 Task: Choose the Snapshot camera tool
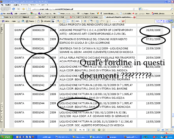tap(53, 21)
